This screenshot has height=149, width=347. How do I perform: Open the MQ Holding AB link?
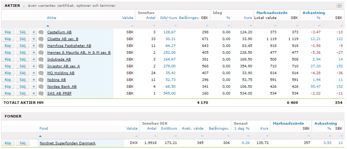pos(61,73)
